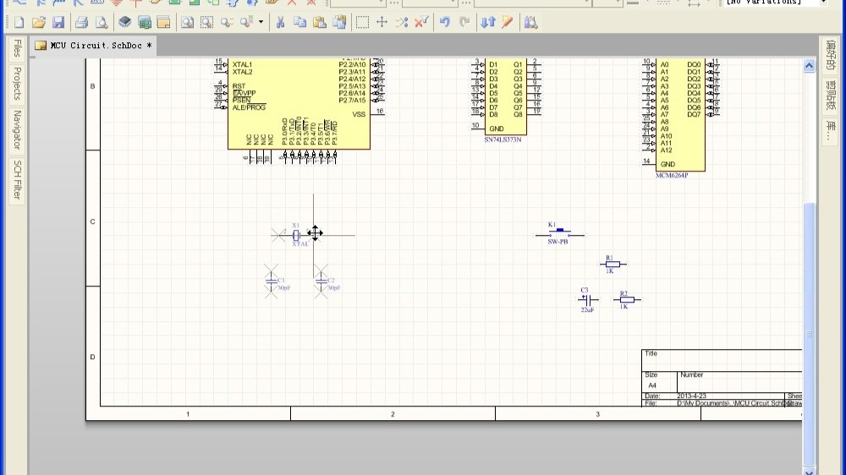The height and width of the screenshot is (475, 846).
Task: Click the MCM6264P label
Action: (672, 175)
